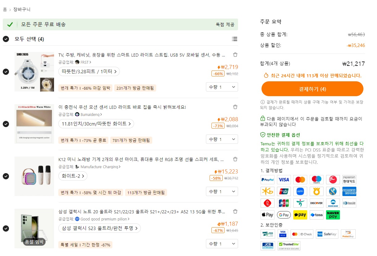
Task: Change the 삼성 갤럭시 S23 울트라/완전 투명 option
Action: (x=99, y=228)
